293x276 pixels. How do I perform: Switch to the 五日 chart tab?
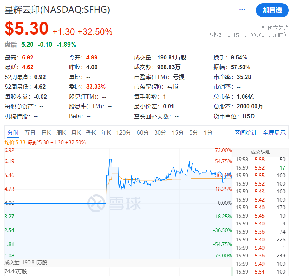[30, 132]
